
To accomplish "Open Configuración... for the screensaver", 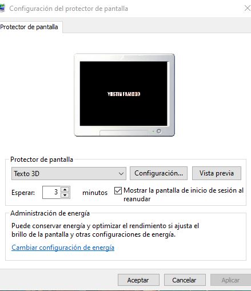I will (158, 173).
